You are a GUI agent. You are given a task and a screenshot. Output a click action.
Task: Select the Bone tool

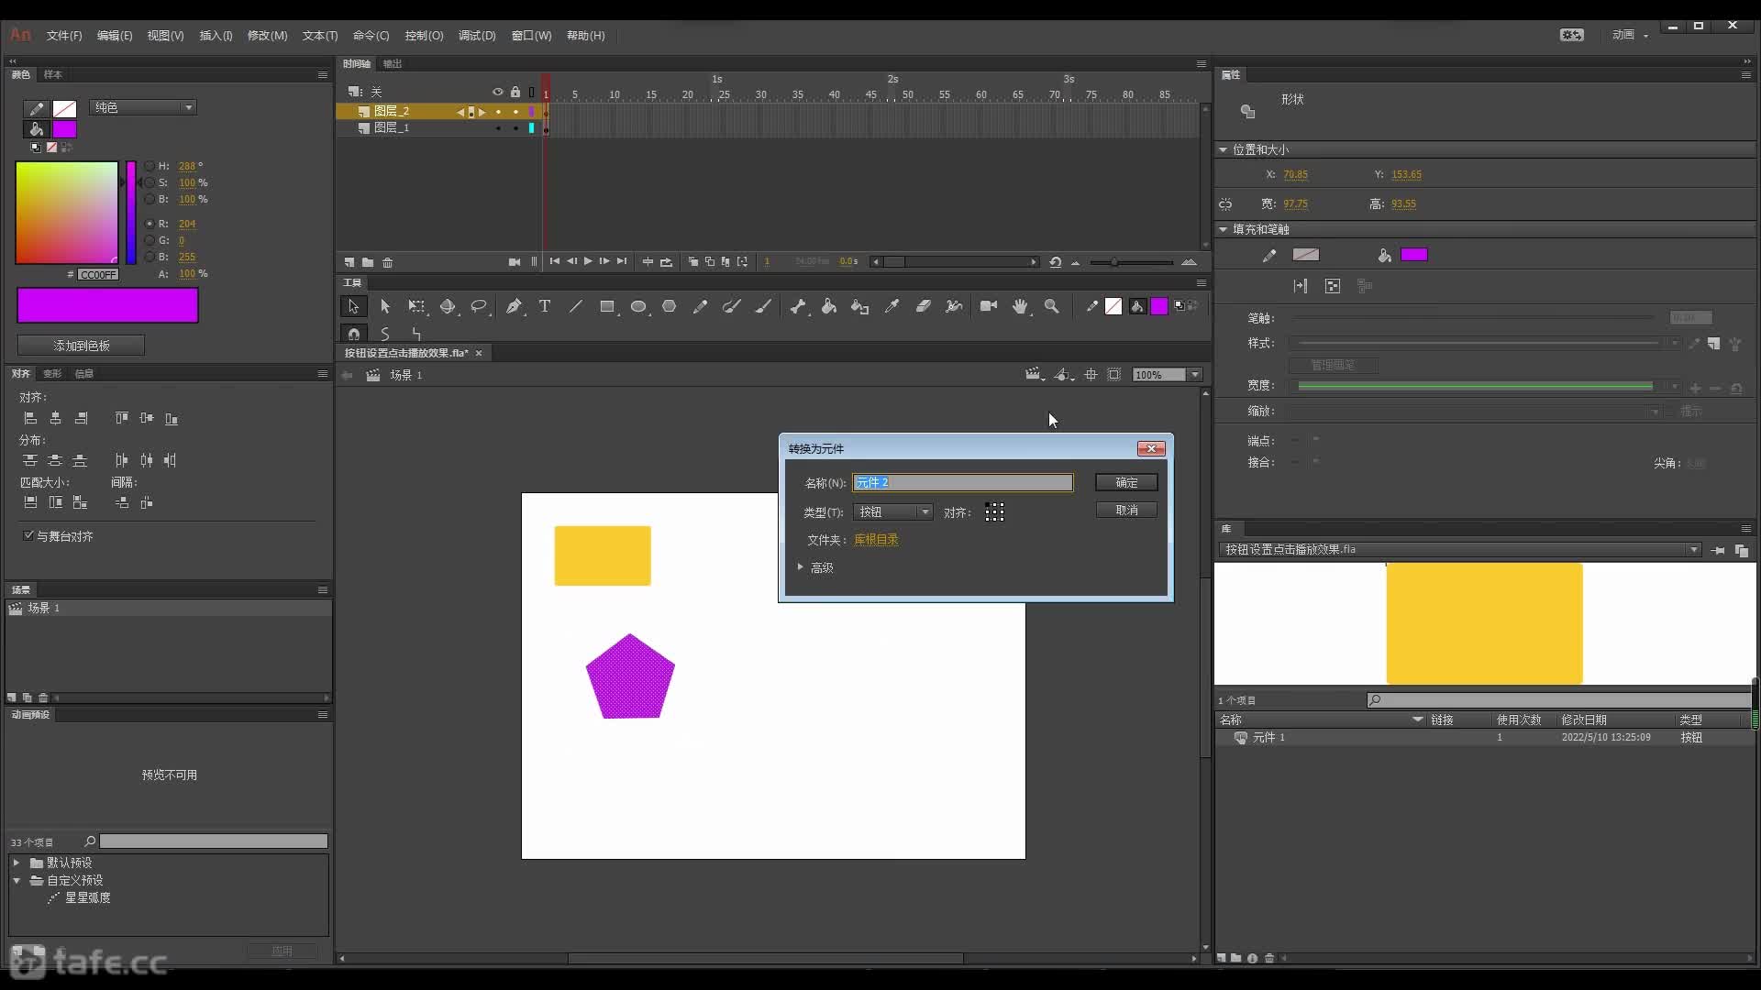[798, 306]
